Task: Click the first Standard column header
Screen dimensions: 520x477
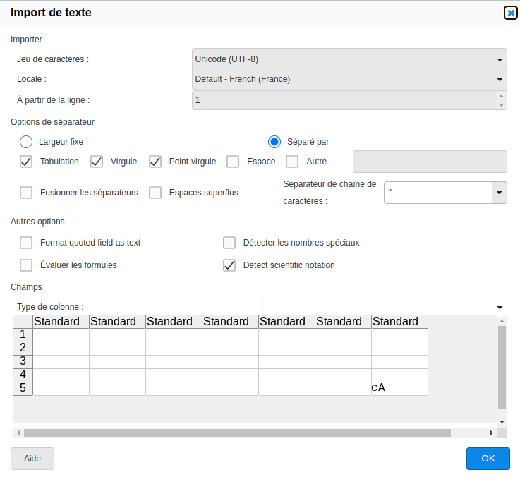Action: [61, 322]
